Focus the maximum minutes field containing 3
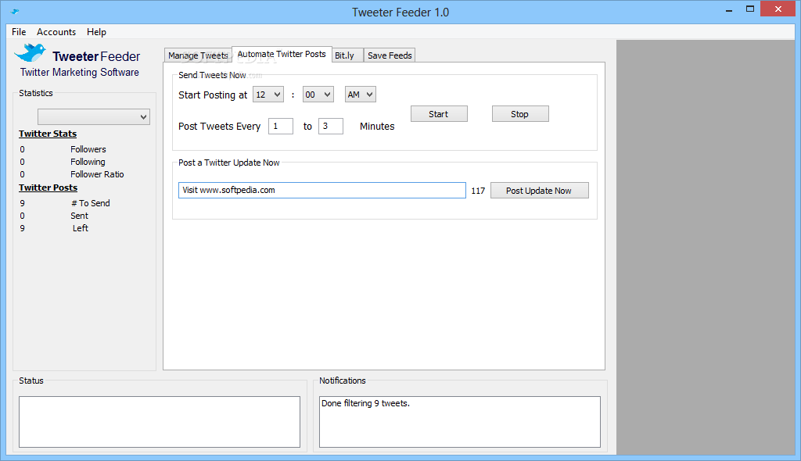Screen dimensions: 801x461 click(x=331, y=126)
